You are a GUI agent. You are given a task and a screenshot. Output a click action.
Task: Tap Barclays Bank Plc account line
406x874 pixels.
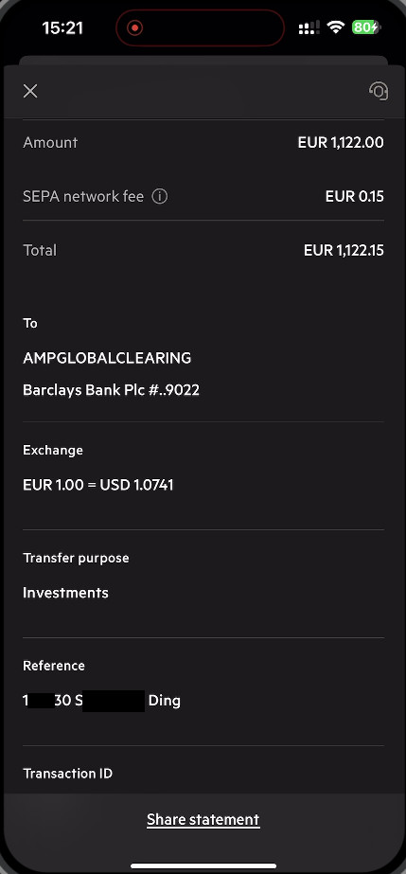111,390
